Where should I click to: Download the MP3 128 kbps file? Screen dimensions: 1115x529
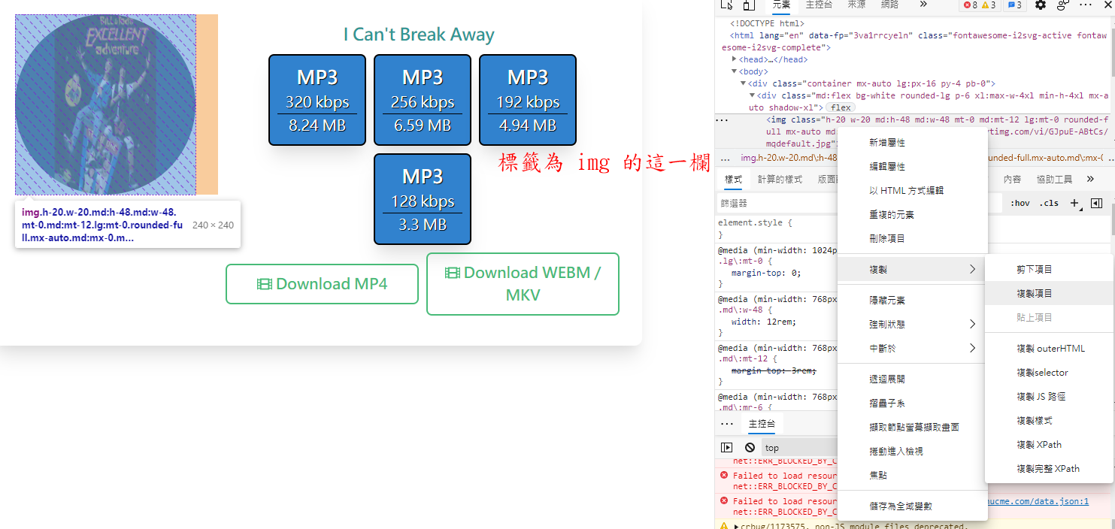(423, 199)
